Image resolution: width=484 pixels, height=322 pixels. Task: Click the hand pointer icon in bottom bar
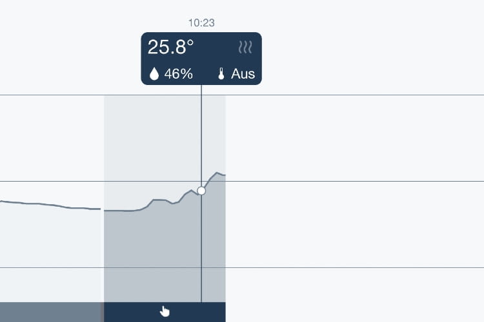[165, 312]
